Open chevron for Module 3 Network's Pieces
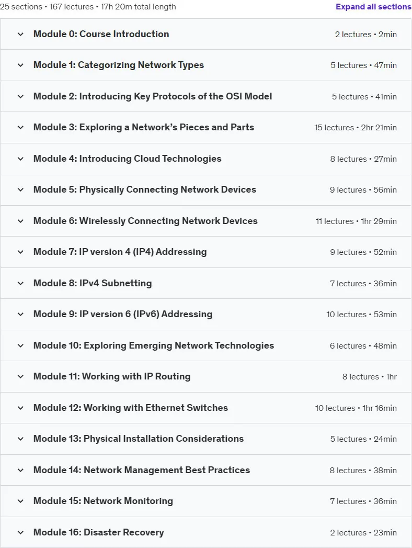This screenshot has height=548, width=412. coord(20,127)
